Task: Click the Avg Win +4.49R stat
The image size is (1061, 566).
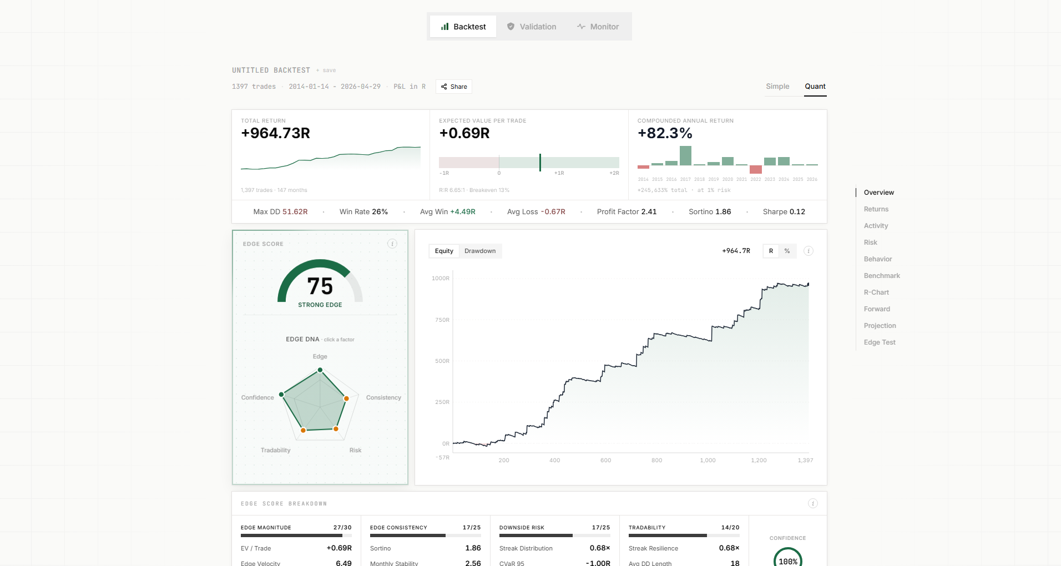Action: (x=447, y=212)
